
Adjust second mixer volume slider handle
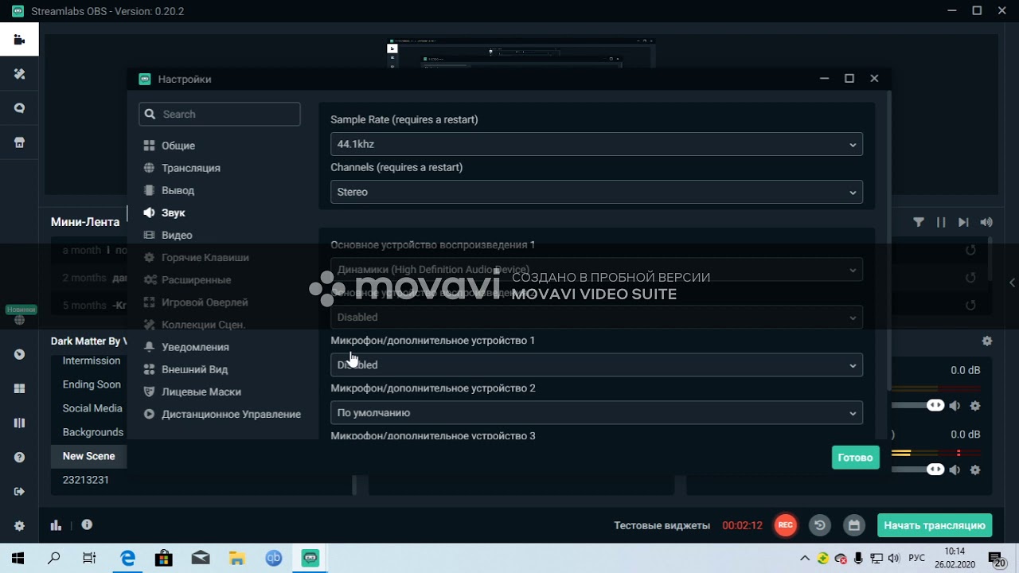click(935, 470)
